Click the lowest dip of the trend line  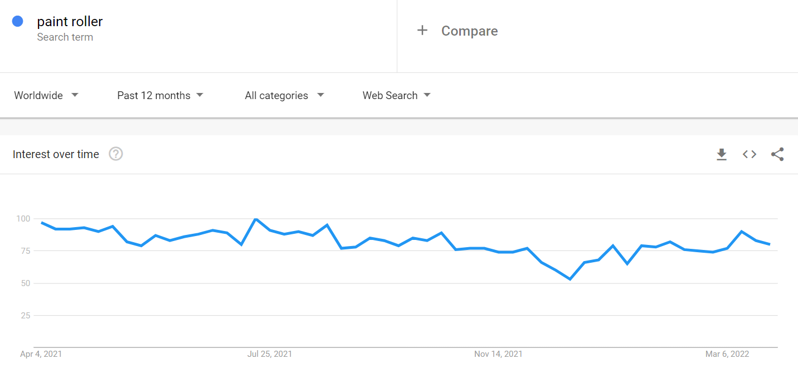570,279
